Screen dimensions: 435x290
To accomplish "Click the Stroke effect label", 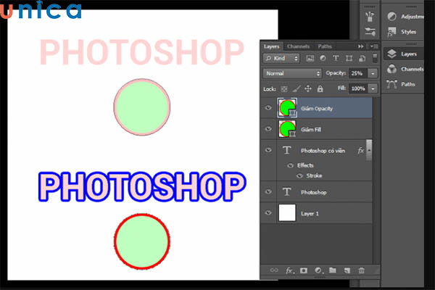I will tap(314, 175).
